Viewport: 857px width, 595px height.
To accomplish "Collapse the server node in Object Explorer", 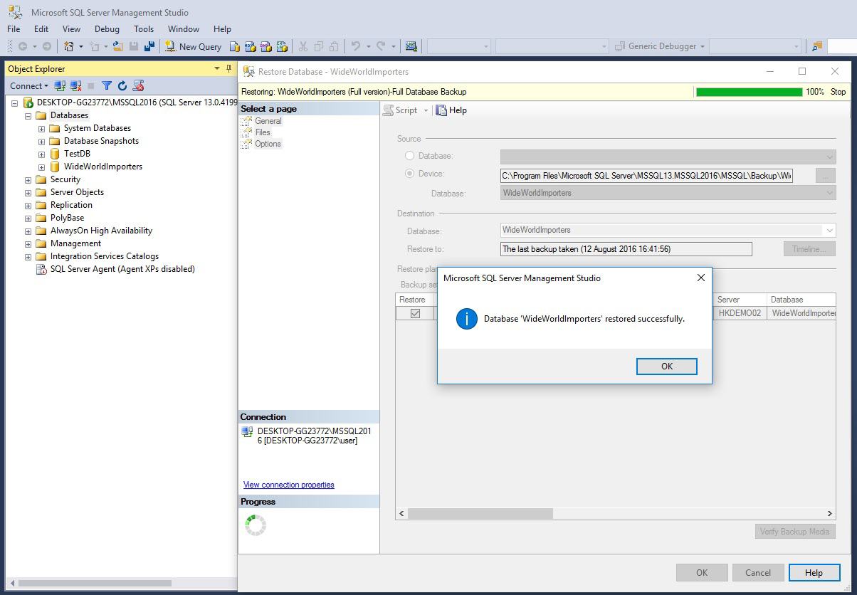I will (x=15, y=102).
